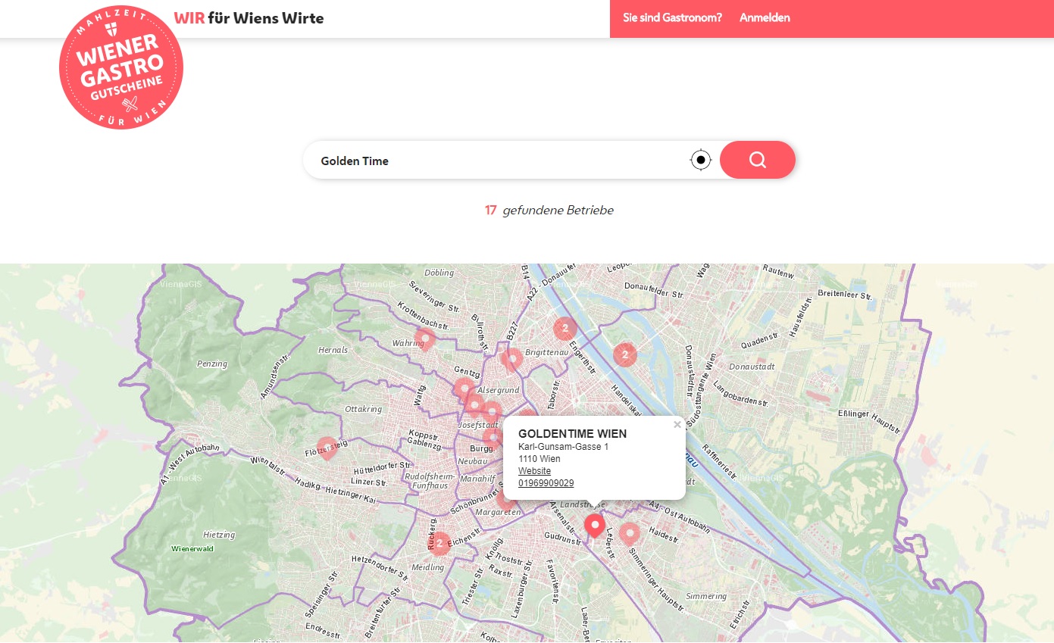Click the selected red pin below the popup
The height and width of the screenshot is (643, 1054).
(595, 524)
